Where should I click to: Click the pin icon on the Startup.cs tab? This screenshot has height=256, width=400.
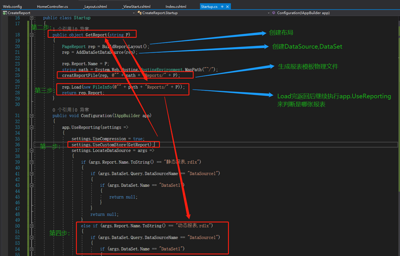(221, 6)
